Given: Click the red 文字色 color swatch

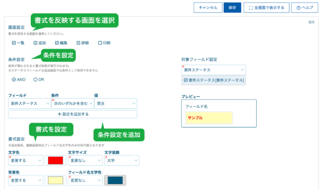Looking at the screenshot, I should (x=55, y=160).
